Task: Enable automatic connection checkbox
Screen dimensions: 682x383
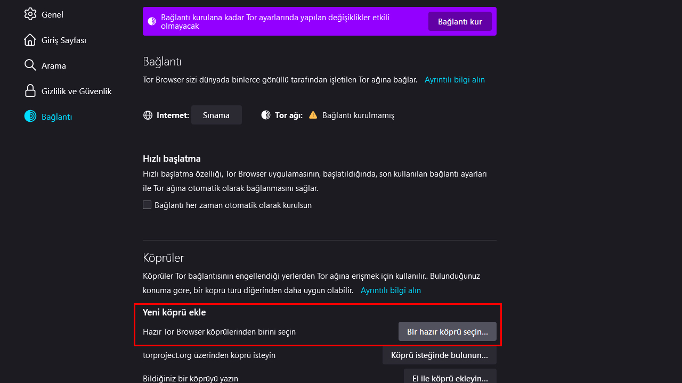Action: 147,205
